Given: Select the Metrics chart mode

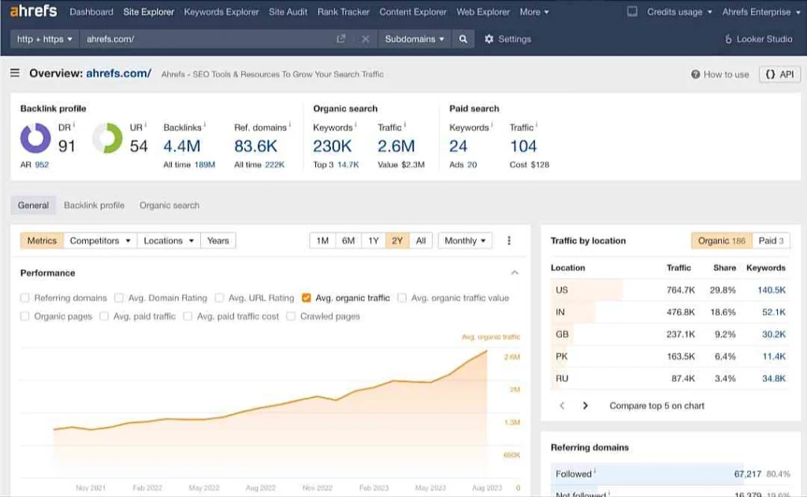Looking at the screenshot, I should 42,240.
